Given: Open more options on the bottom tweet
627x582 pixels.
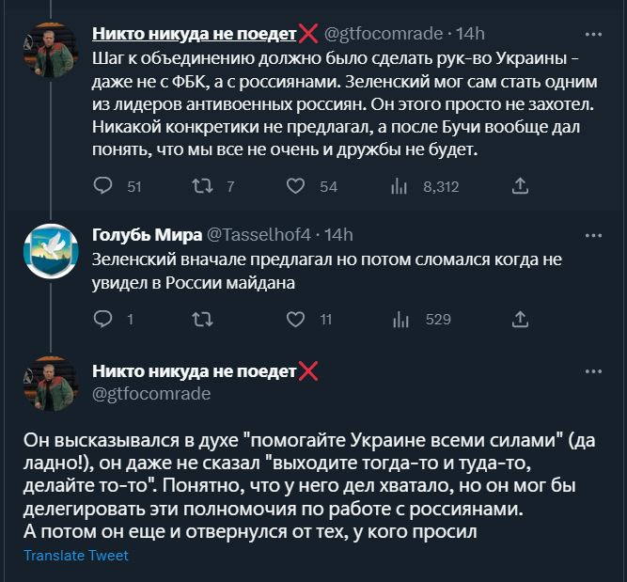Looking at the screenshot, I should point(593,371).
